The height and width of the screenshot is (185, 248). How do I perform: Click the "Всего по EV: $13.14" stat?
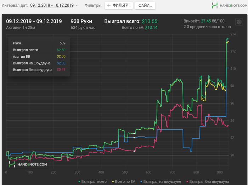point(139,27)
